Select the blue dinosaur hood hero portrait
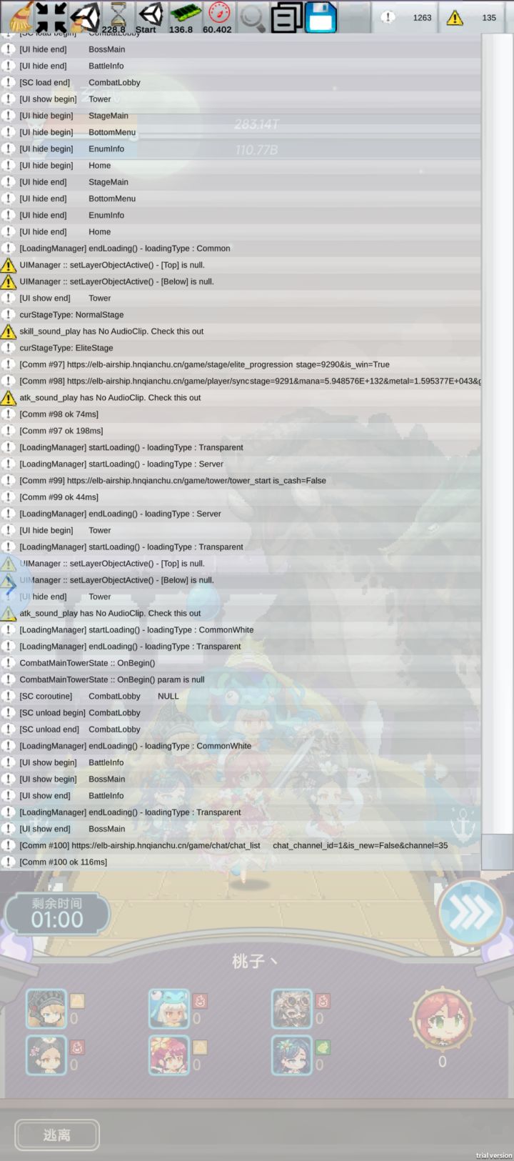 coord(169,1008)
